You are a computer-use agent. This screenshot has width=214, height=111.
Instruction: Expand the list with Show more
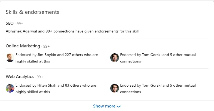pyautogui.click(x=104, y=106)
